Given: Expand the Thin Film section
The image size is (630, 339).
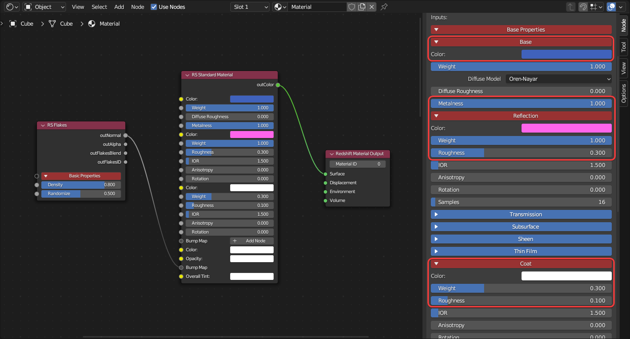Looking at the screenshot, I should 521,251.
